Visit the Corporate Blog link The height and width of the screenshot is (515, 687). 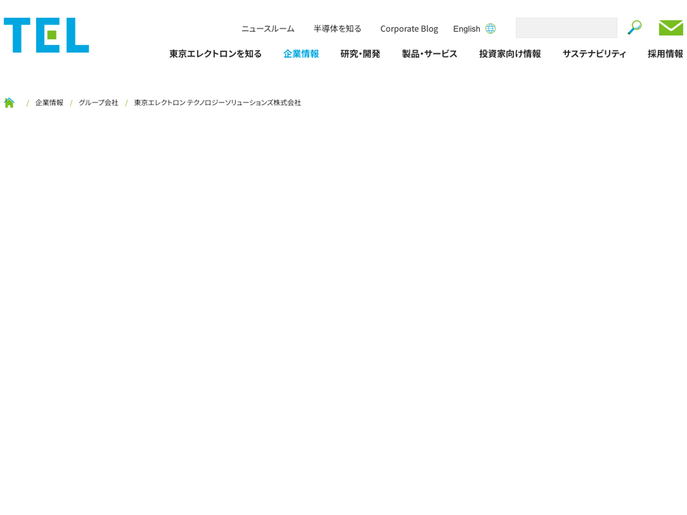[409, 29]
